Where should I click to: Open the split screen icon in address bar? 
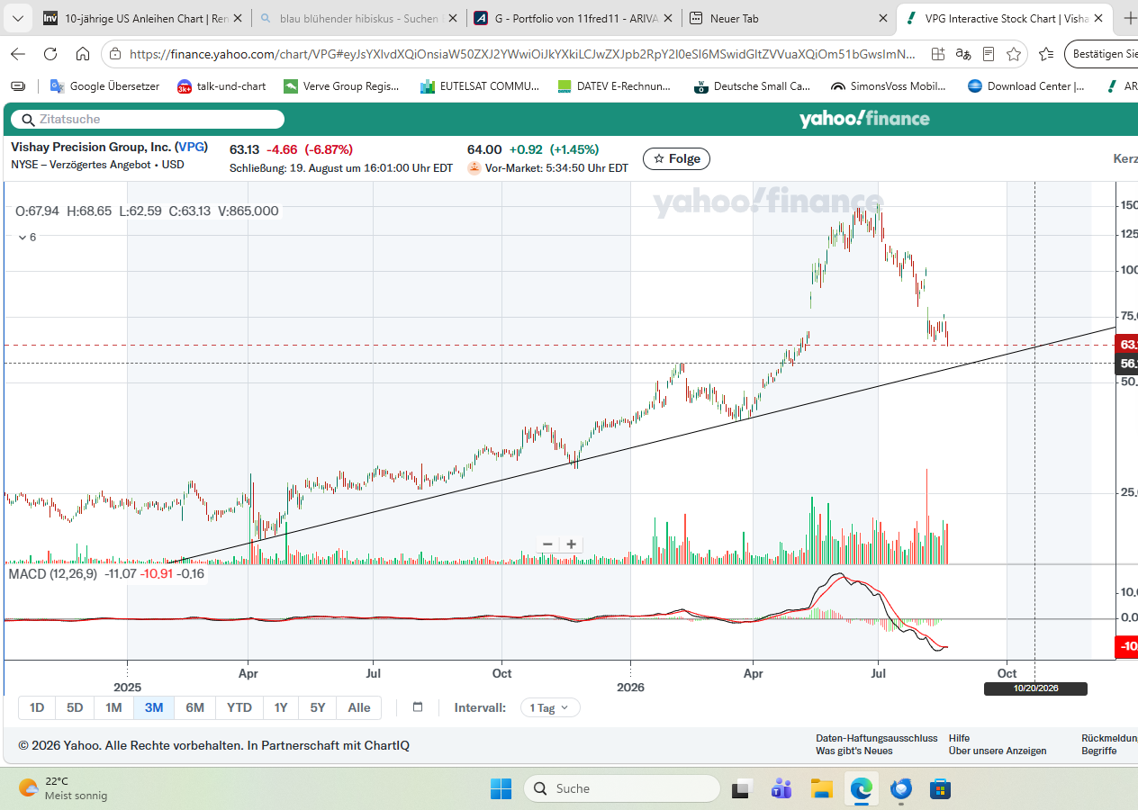click(x=938, y=54)
